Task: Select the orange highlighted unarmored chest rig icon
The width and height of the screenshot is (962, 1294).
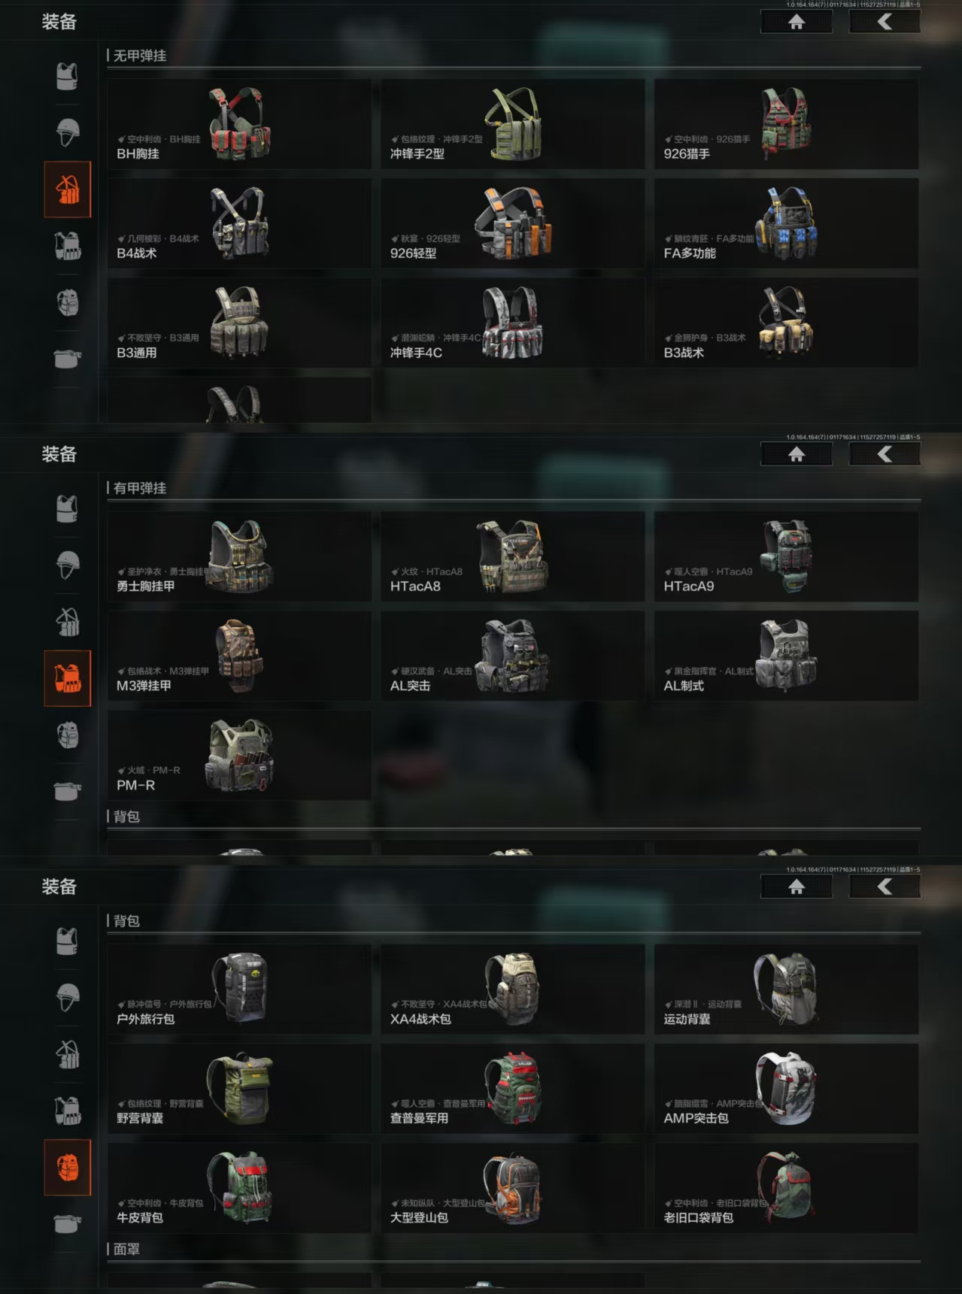Action: tap(68, 189)
